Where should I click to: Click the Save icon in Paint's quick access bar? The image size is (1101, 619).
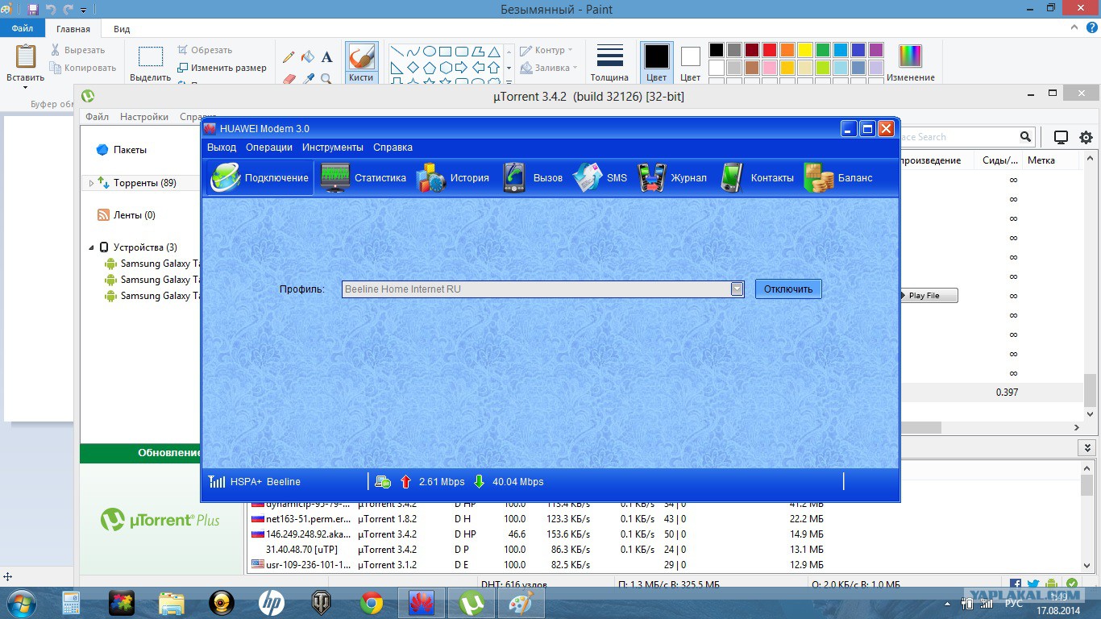[33, 10]
